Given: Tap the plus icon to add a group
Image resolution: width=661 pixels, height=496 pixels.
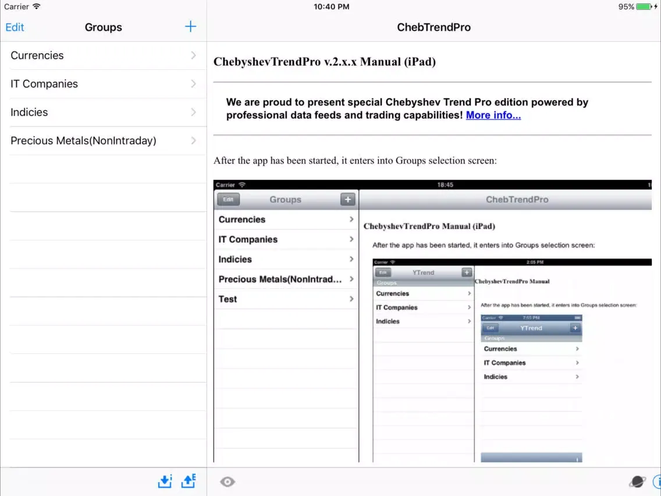Looking at the screenshot, I should [x=190, y=27].
